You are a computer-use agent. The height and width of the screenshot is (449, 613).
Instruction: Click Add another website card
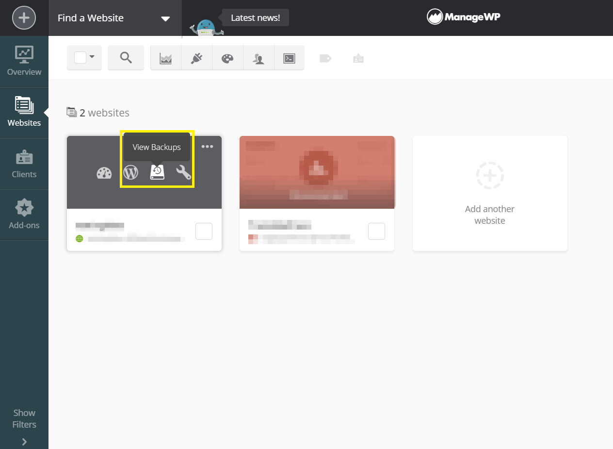pyautogui.click(x=490, y=193)
